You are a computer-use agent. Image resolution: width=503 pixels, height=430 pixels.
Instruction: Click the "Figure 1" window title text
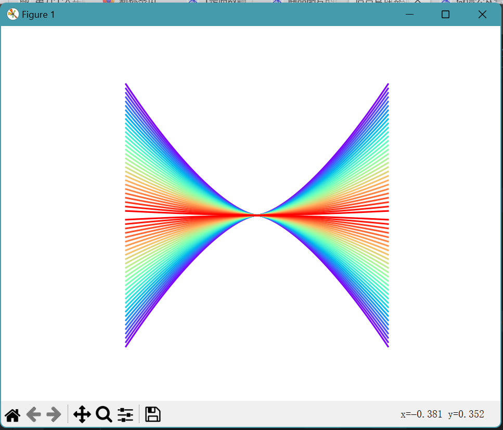coord(38,15)
